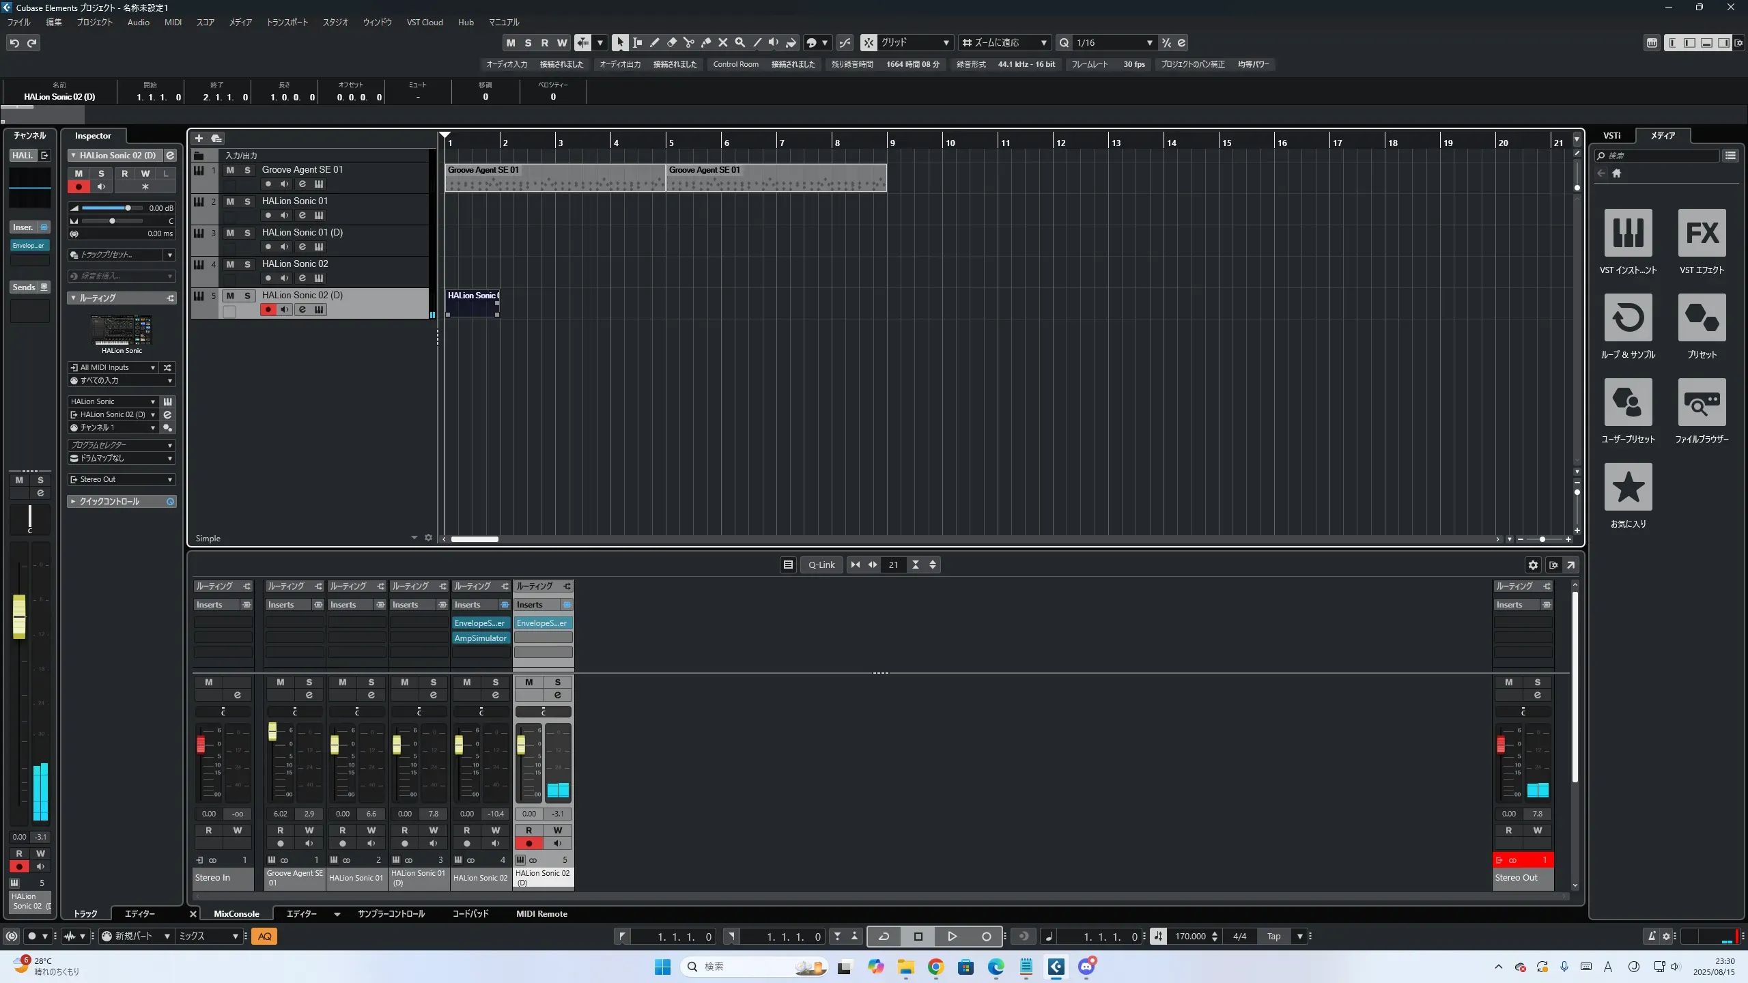
Task: Mute the Groove Agent SE 01 track
Action: click(230, 170)
